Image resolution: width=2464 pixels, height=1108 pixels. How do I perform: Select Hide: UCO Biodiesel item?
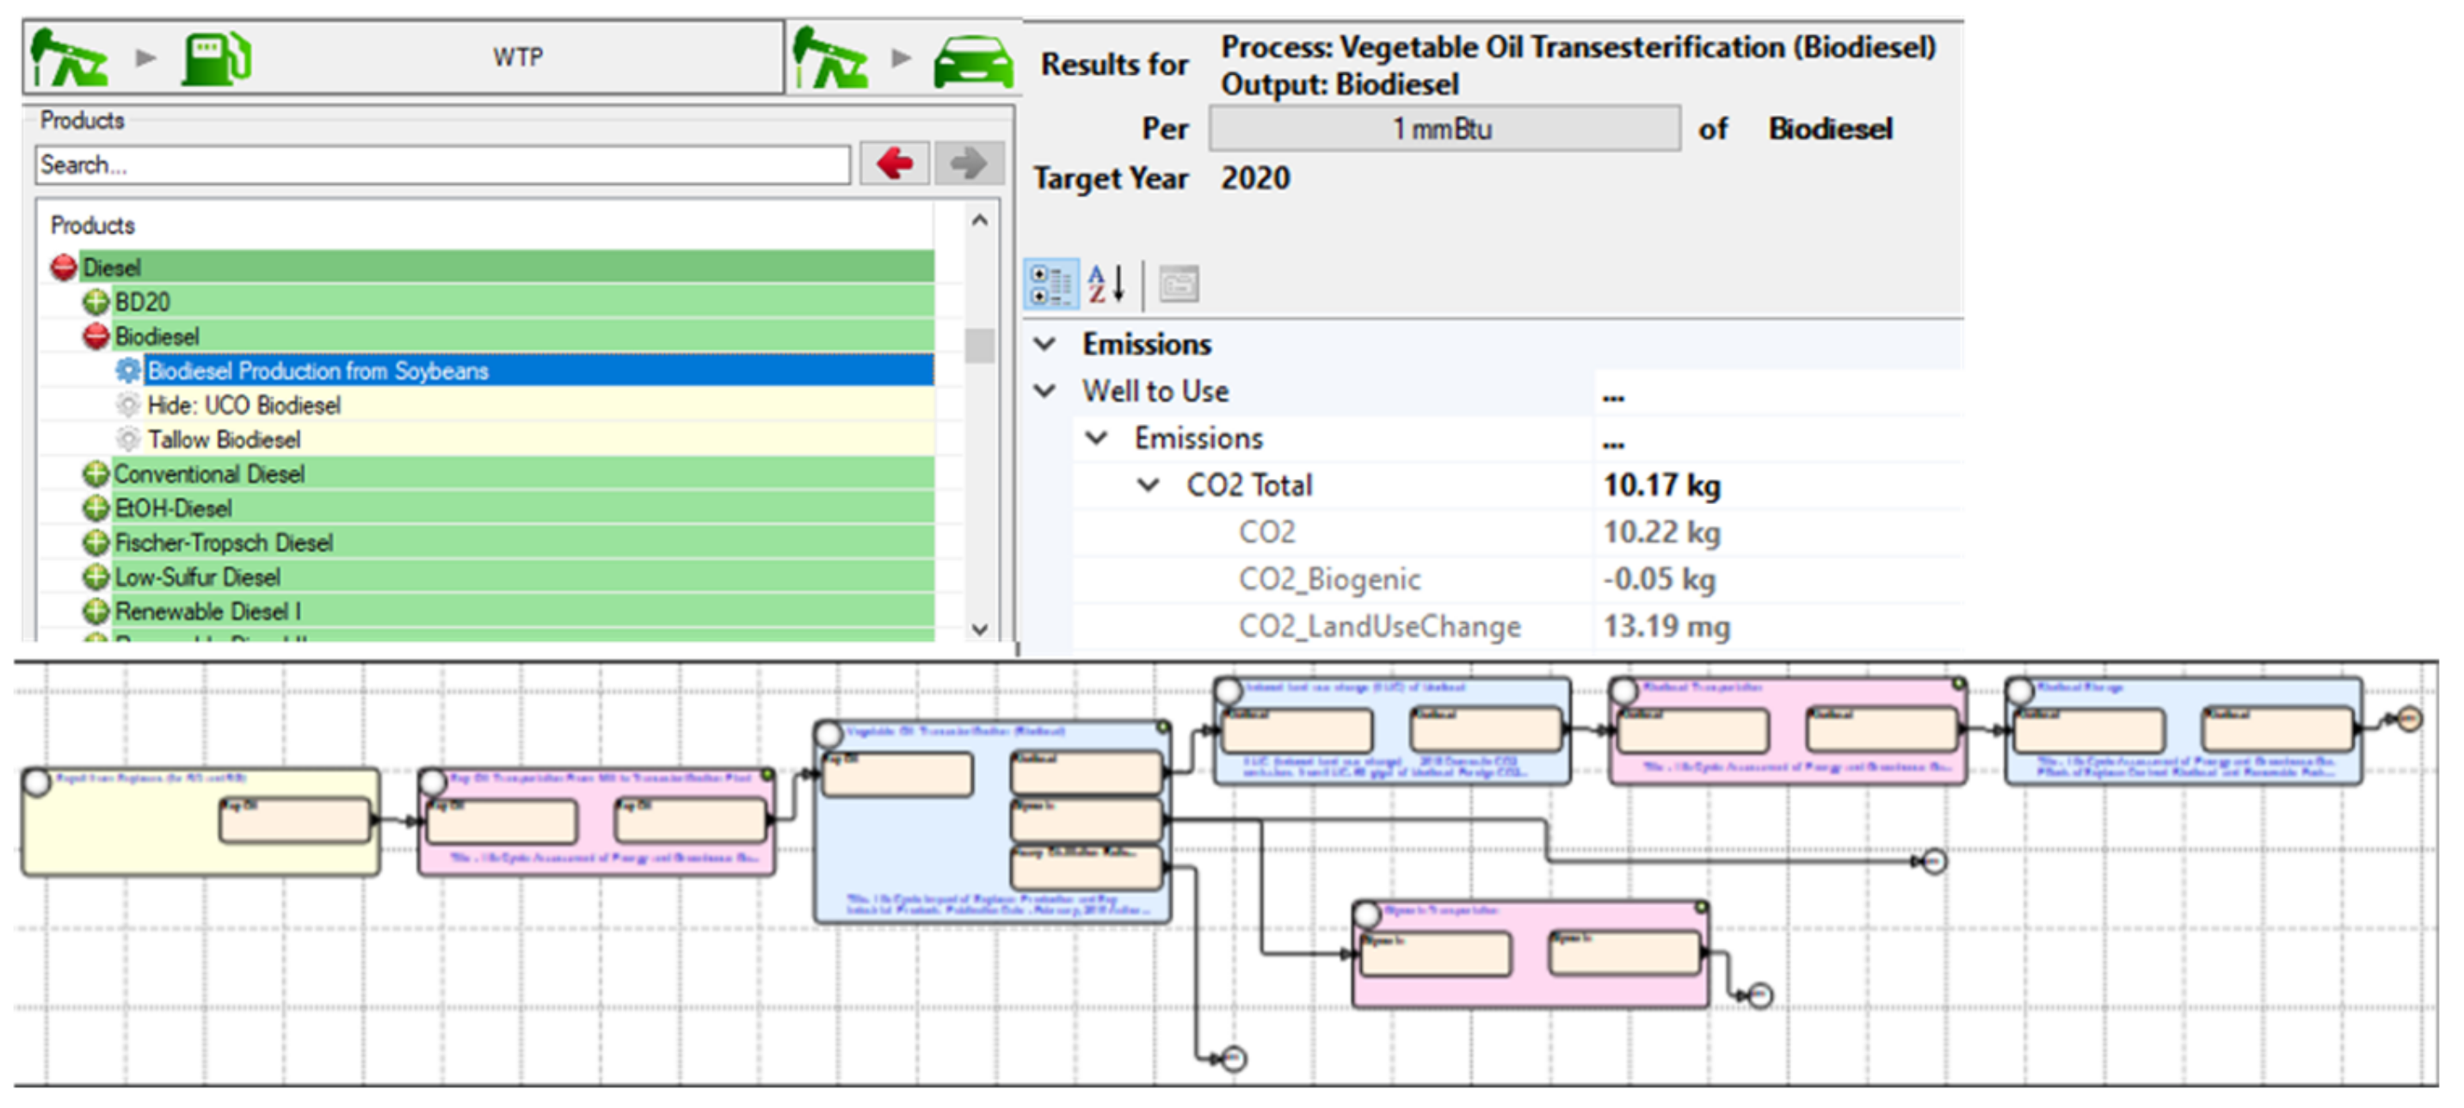click(244, 404)
